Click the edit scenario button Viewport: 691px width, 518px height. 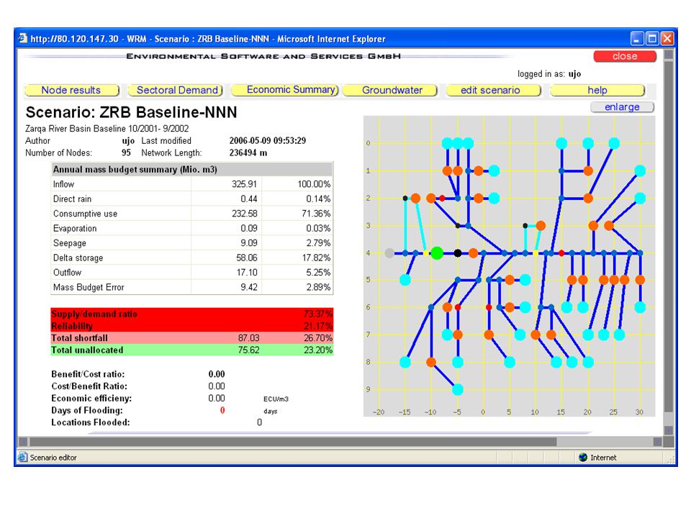[x=494, y=91]
